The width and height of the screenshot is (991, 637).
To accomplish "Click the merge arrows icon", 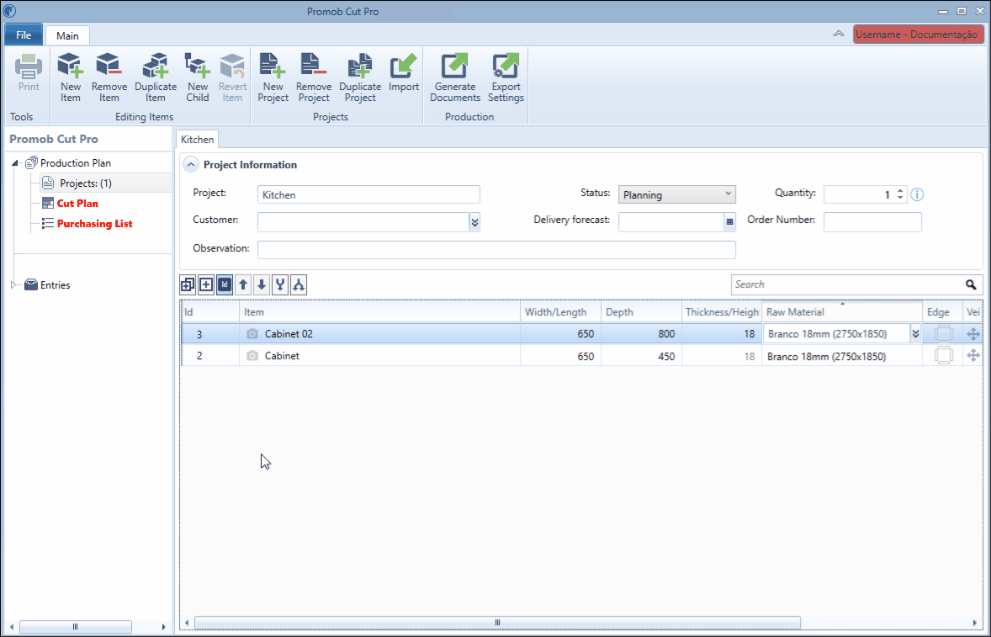I will 280,285.
